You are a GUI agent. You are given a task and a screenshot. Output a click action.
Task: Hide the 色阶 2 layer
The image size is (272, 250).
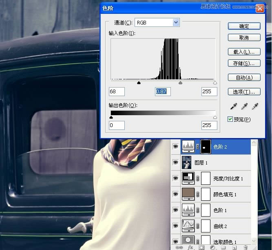(x=176, y=147)
